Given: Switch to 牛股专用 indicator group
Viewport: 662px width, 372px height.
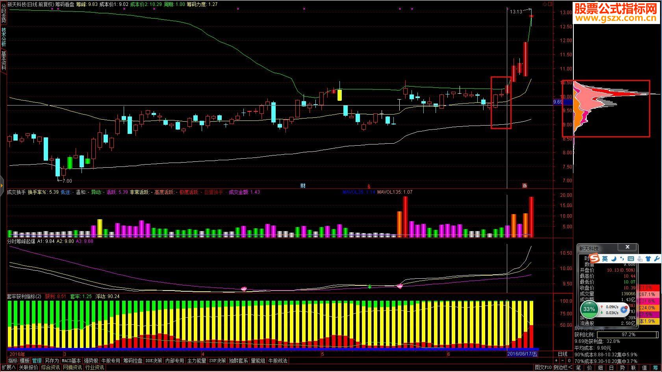Looking at the screenshot, I should click(111, 361).
